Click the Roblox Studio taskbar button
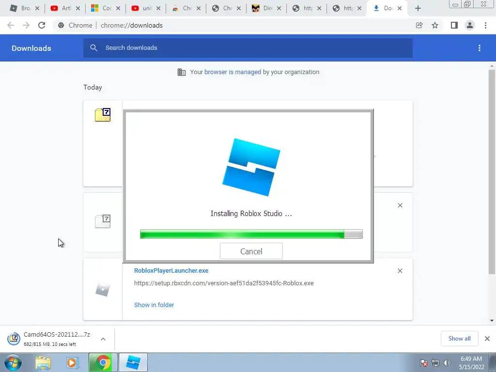The height and width of the screenshot is (372, 496). (x=133, y=362)
